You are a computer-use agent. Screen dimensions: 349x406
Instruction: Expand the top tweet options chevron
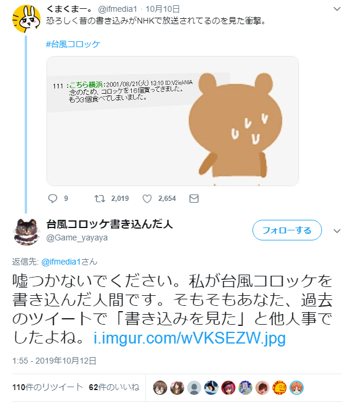point(337,9)
